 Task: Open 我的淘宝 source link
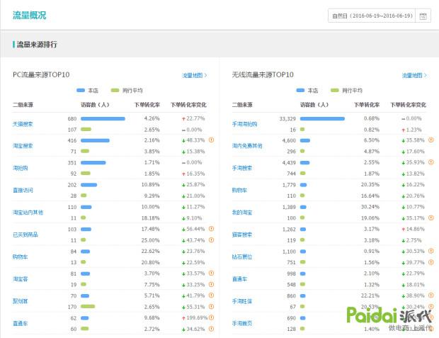point(242,213)
